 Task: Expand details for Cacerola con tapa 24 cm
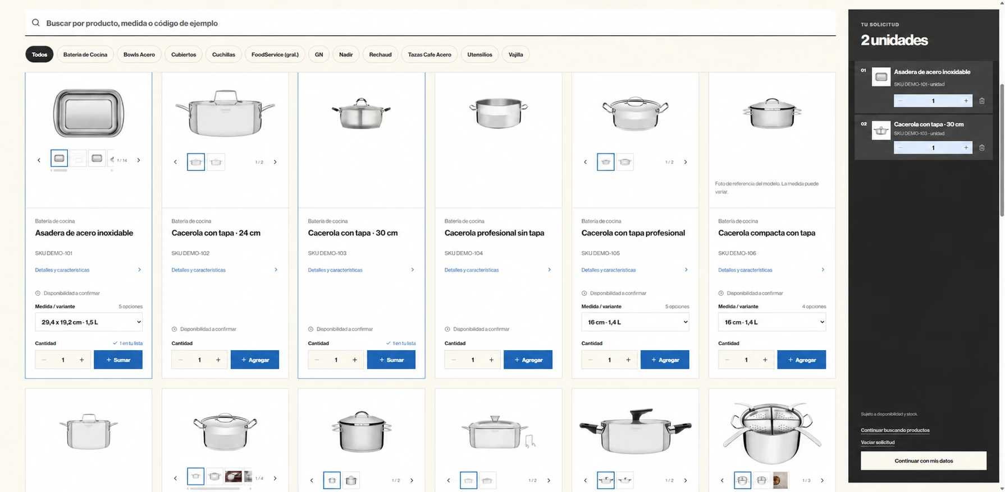(225, 270)
